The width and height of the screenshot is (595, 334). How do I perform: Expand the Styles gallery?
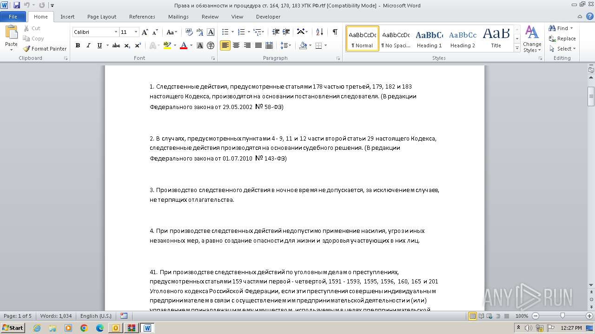coord(517,48)
